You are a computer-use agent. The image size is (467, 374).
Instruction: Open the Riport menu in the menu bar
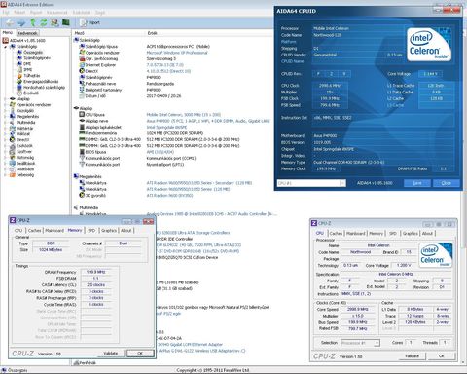tap(36, 12)
